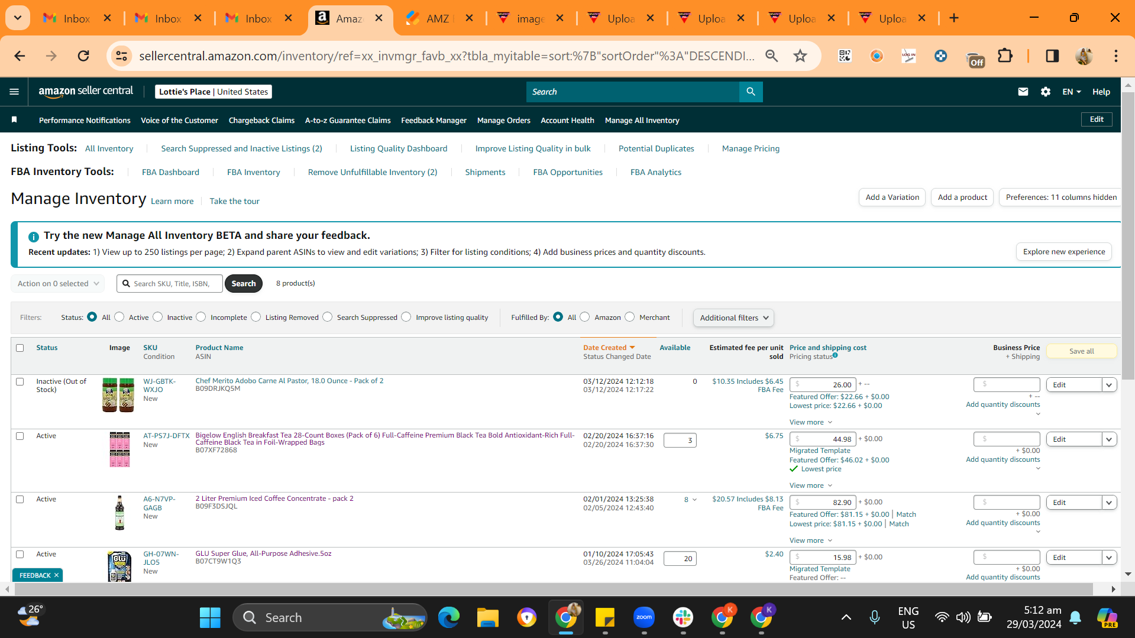This screenshot has height=638, width=1135.
Task: Open the Chrome side panel icon
Action: (x=1052, y=56)
